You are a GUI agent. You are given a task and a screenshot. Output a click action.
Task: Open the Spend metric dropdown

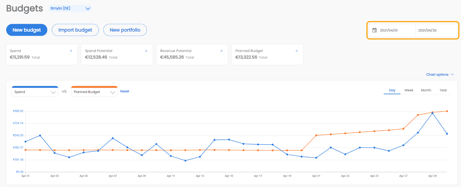coord(35,92)
